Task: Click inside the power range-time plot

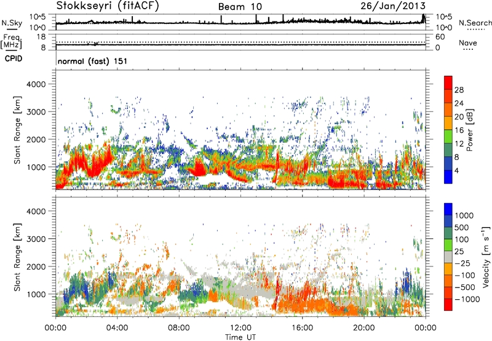Action: click(x=240, y=130)
